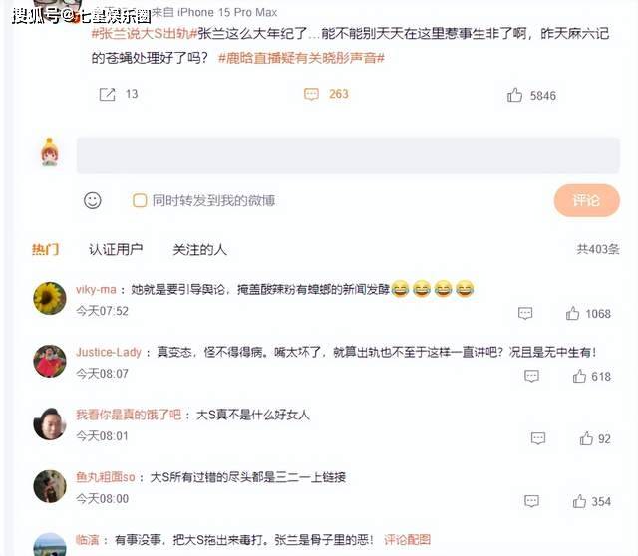The image size is (638, 556).
Task: Reply to viky-ma's comment via bubble icon
Action: pyautogui.click(x=525, y=313)
